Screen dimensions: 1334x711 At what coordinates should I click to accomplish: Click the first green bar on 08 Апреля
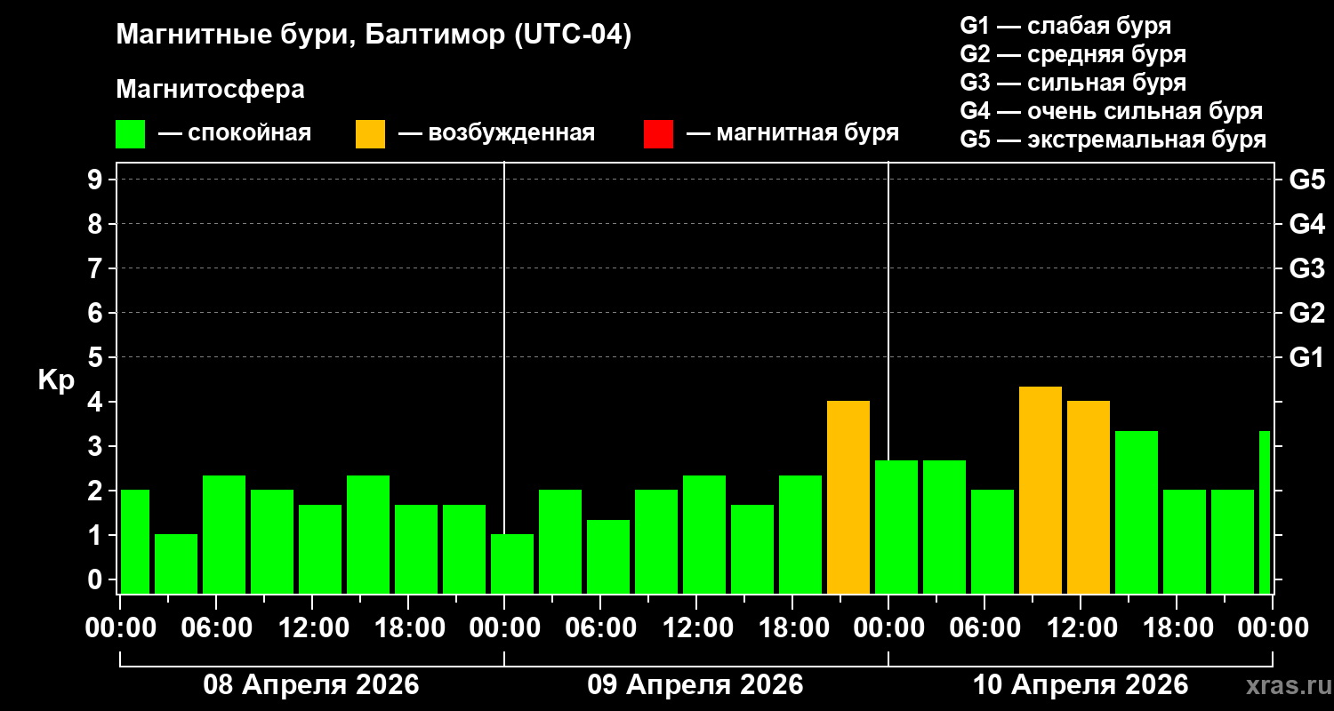134,542
